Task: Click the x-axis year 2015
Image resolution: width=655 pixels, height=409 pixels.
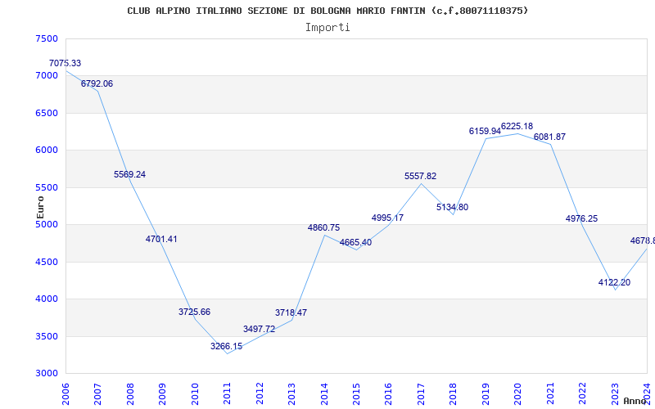Action: tap(356, 393)
